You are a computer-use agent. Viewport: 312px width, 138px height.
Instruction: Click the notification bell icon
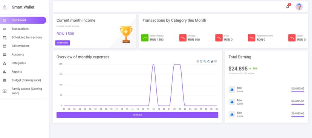tap(288, 6)
